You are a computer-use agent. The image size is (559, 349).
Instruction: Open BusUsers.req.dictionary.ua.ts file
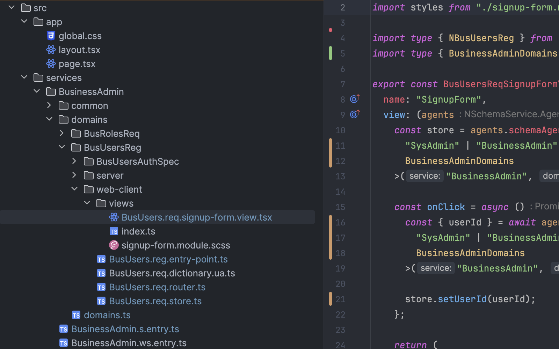pyautogui.click(x=172, y=273)
